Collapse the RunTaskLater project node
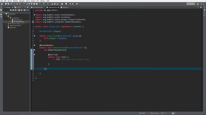The width and height of the screenshot is (206, 115). 4,14
